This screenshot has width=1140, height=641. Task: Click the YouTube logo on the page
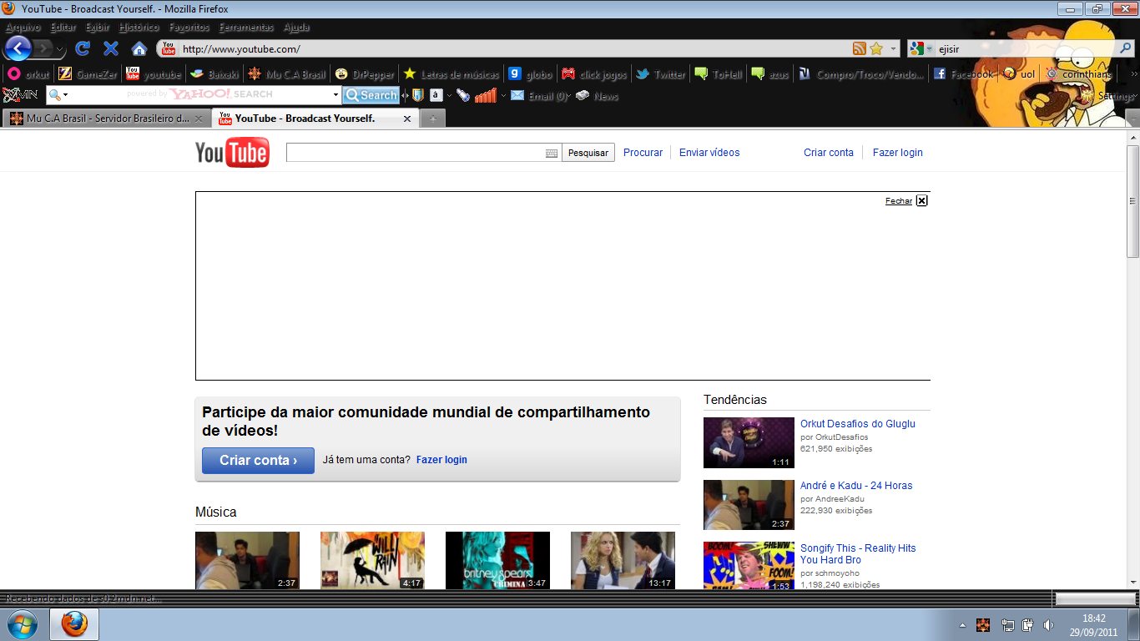[232, 153]
